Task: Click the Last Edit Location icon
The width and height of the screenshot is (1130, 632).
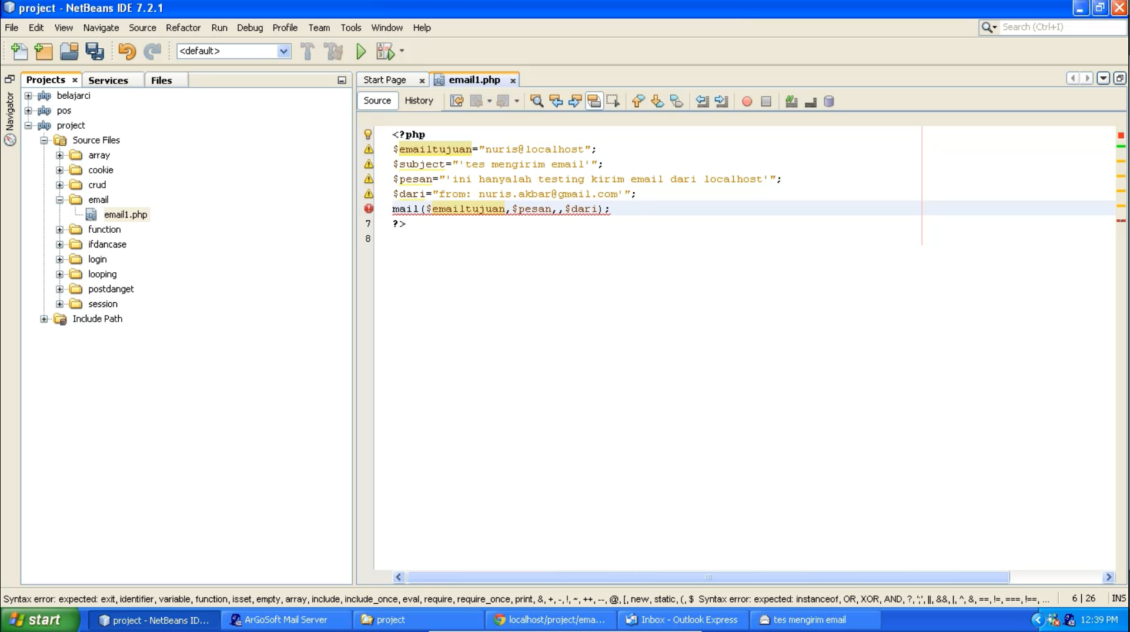Action: [456, 101]
